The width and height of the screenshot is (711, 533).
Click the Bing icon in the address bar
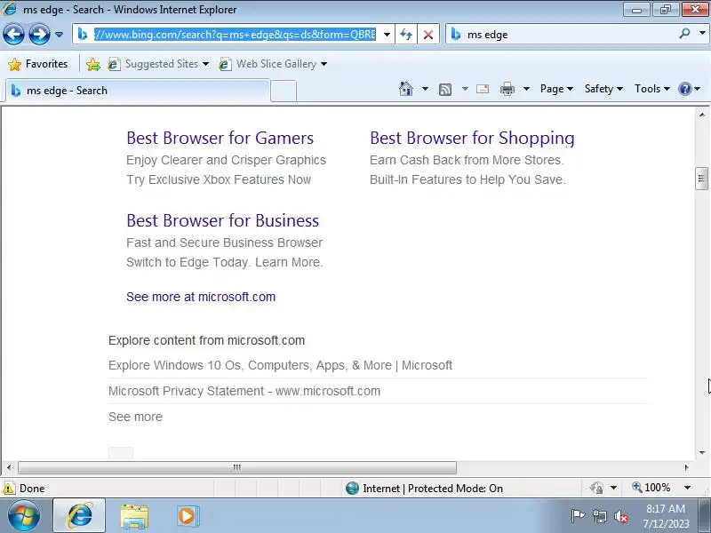[x=83, y=34]
